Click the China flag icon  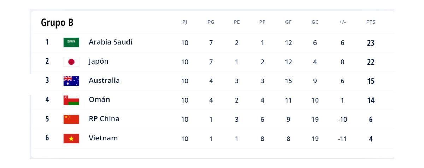(71, 119)
